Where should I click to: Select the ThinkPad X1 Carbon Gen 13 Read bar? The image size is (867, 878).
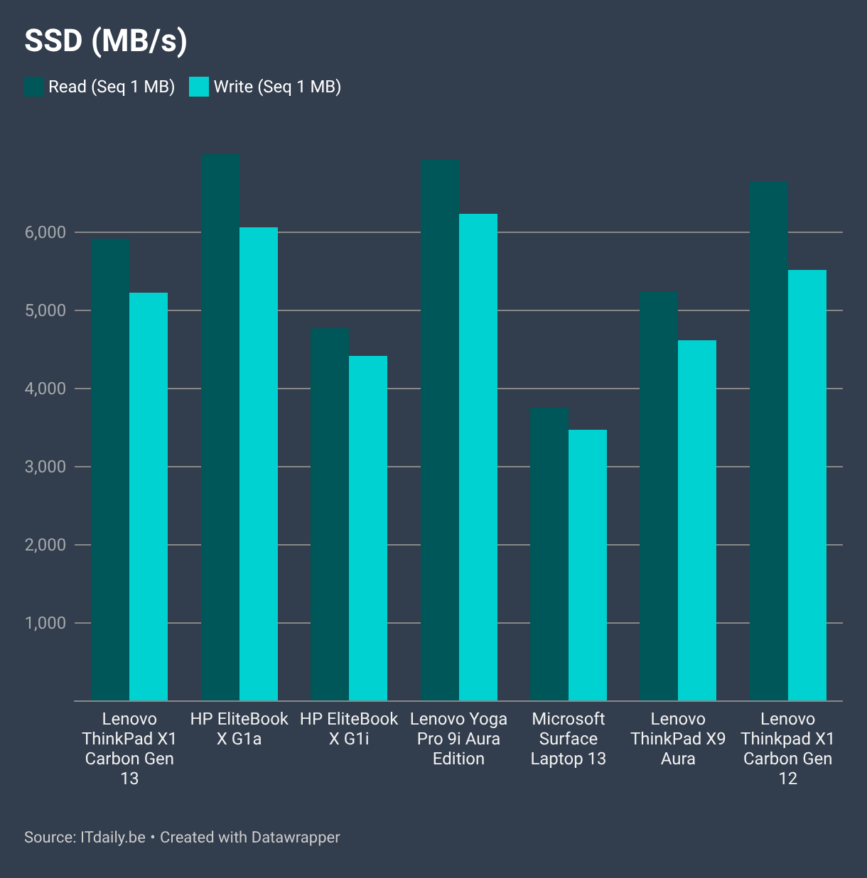[x=110, y=470]
